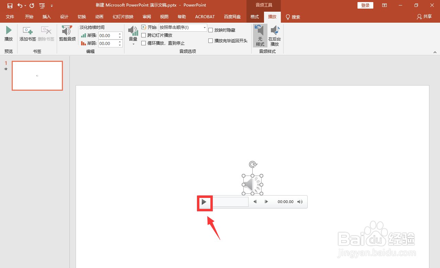Open the Volume (音量) dropdown
The width and height of the screenshot is (440, 268).
pyautogui.click(x=133, y=35)
